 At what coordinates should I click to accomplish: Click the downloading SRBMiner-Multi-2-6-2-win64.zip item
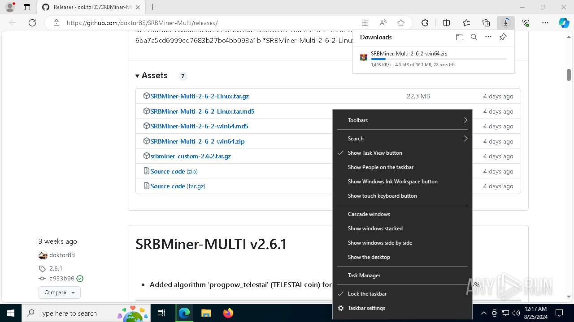[x=433, y=59]
